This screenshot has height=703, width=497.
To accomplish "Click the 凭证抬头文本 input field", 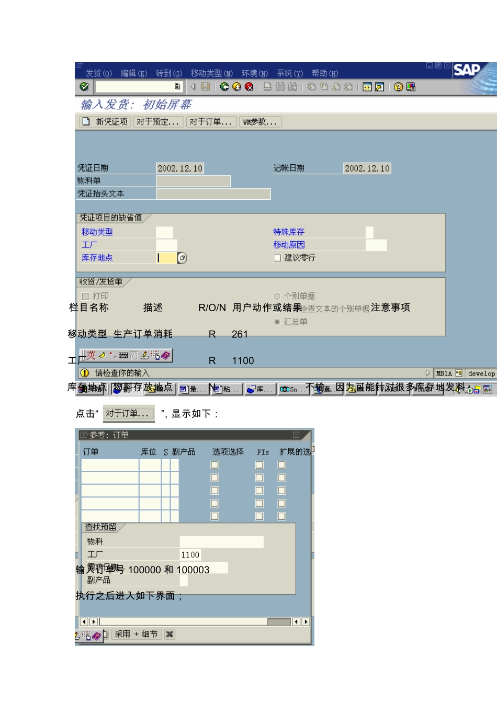I will click(213, 194).
